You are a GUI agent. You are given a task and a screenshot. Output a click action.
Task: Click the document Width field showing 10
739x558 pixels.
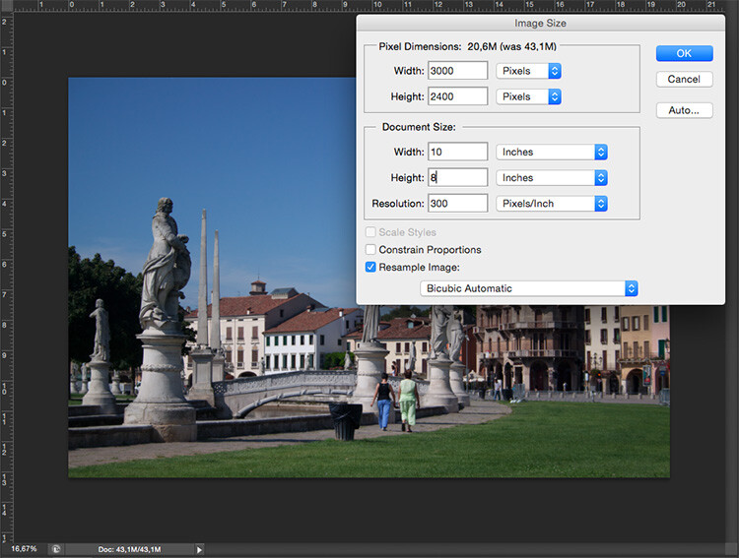coord(458,152)
